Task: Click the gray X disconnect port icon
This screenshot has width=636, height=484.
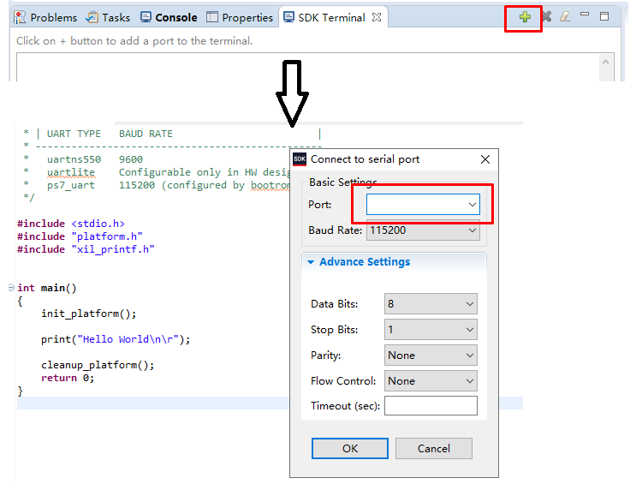Action: tap(546, 16)
